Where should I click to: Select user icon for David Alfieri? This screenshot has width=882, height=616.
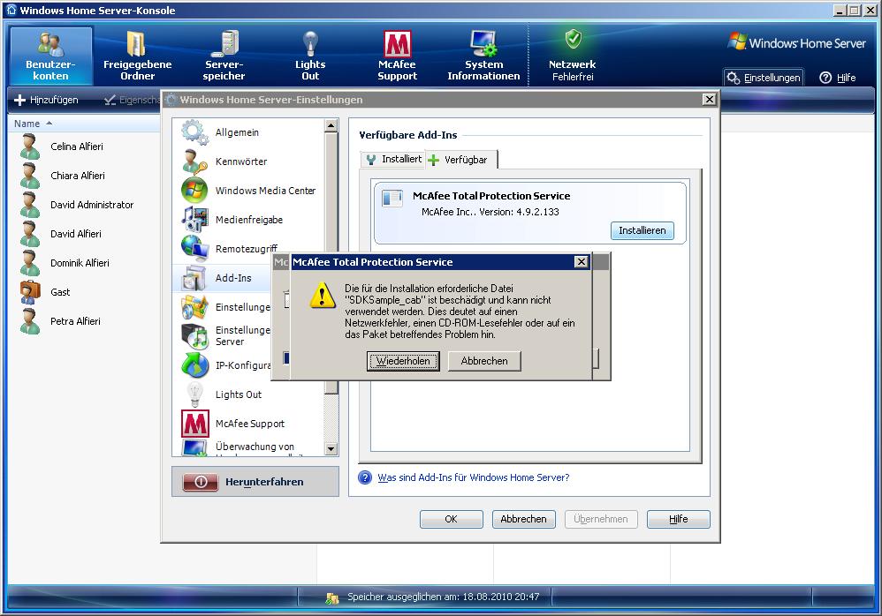pyautogui.click(x=30, y=234)
